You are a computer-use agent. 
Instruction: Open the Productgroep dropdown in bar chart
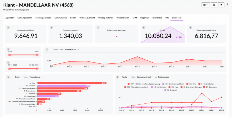36,77
